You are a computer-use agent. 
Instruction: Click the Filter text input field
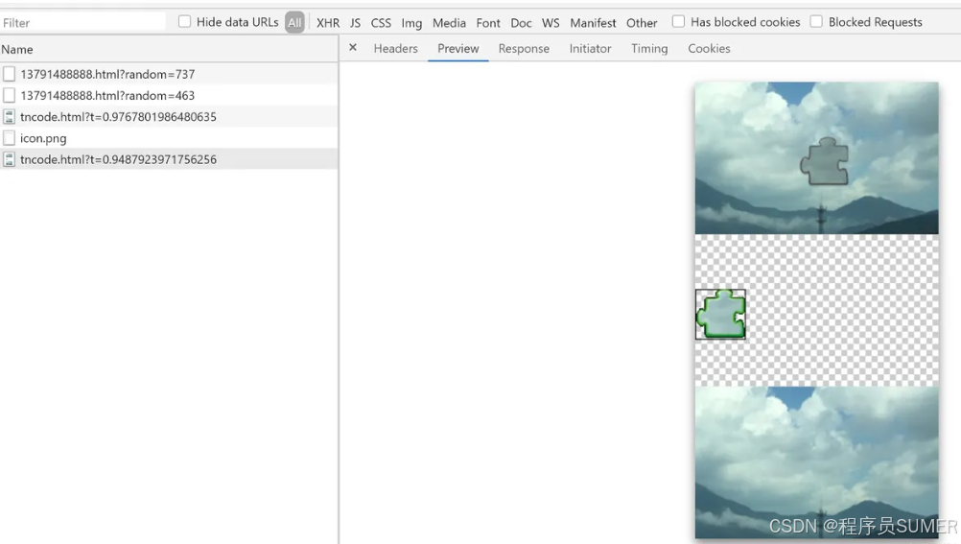pos(82,23)
